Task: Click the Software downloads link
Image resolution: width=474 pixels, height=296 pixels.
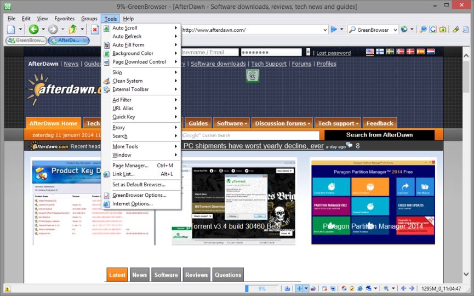Action: [x=218, y=64]
